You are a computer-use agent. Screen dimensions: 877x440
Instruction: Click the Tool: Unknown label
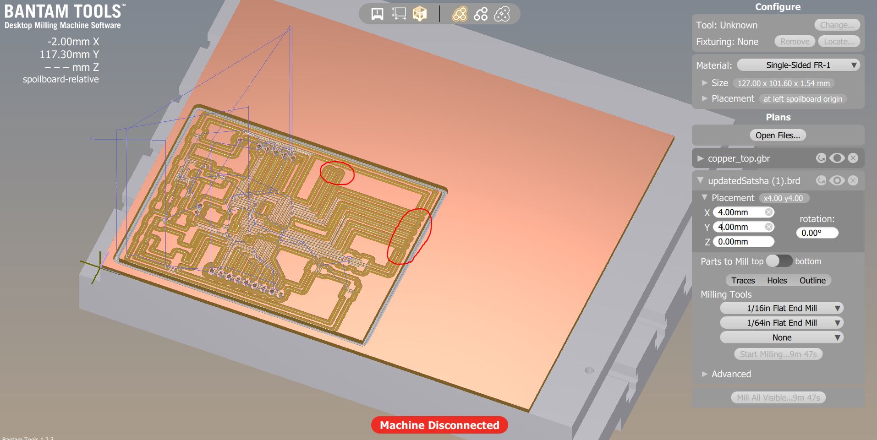click(727, 25)
